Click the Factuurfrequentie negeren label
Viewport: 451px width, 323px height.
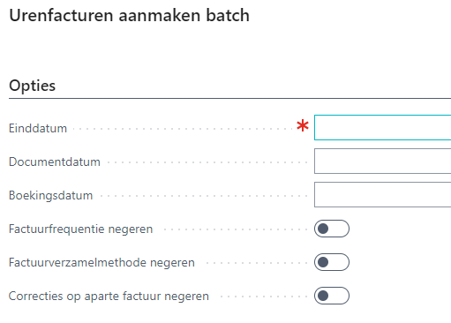coord(80,229)
